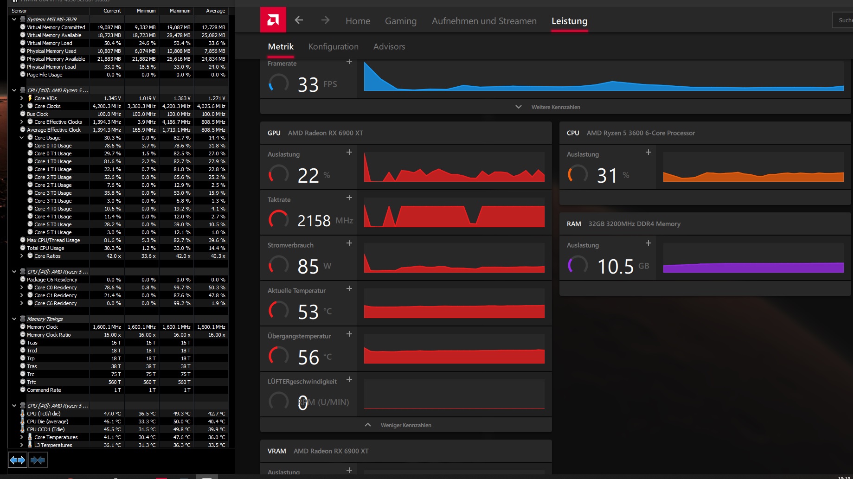This screenshot has height=479, width=854.
Task: Collapse the Memory Timings group
Action: [14, 319]
